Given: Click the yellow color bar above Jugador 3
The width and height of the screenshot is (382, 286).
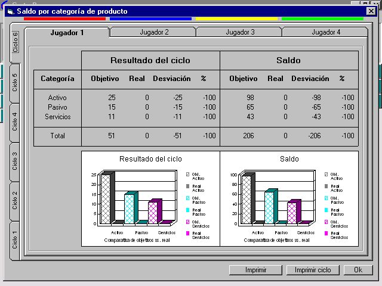Looking at the screenshot, I should pyautogui.click(x=236, y=19).
